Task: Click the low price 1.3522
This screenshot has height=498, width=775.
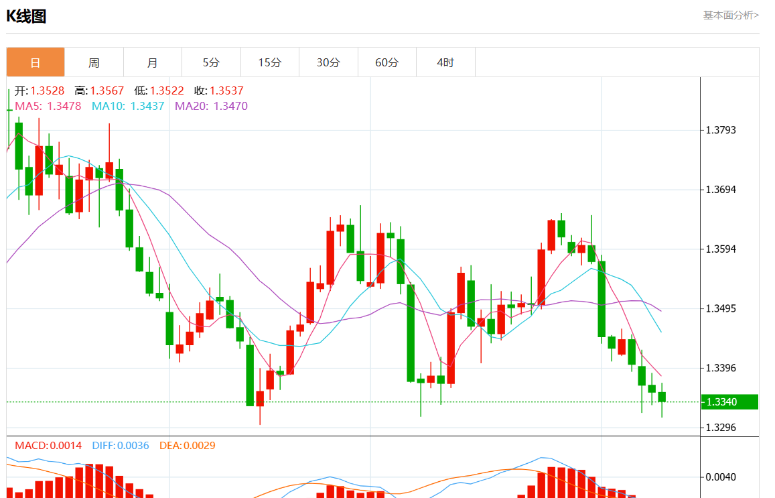Action: coord(167,91)
